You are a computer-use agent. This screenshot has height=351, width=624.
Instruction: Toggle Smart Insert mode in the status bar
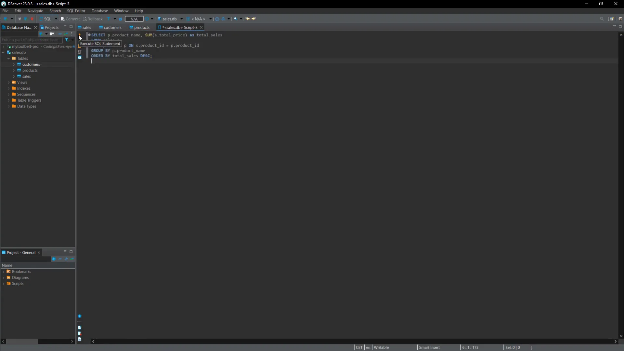tap(429, 347)
